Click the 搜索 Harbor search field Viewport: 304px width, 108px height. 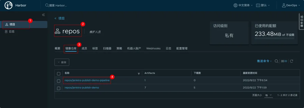pyautogui.click(x=58, y=5)
